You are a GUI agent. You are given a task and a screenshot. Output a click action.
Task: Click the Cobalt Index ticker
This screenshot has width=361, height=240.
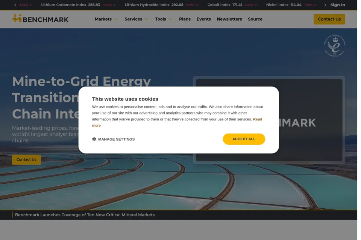tap(232, 5)
